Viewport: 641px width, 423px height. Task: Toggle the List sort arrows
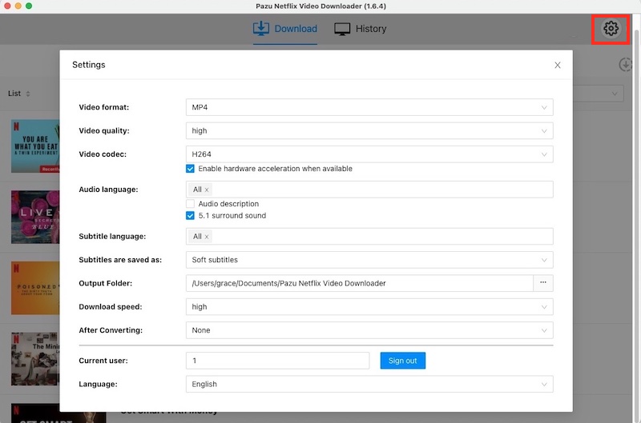tap(28, 94)
